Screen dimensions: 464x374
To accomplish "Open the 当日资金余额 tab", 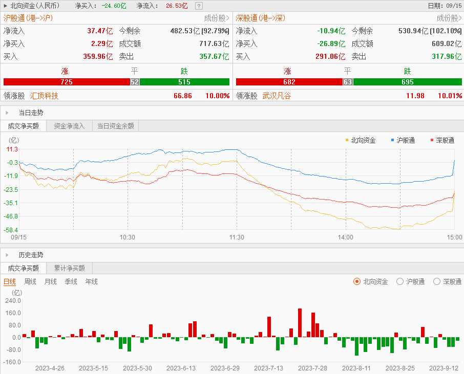I will [115, 126].
